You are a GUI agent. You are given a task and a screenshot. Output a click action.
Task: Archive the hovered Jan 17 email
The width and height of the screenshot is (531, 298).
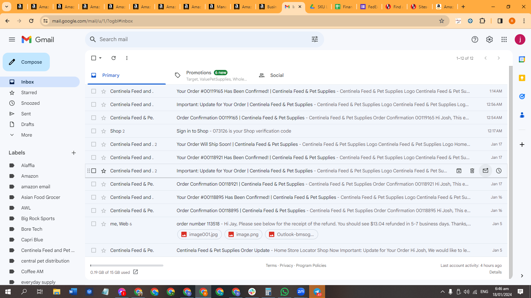459,171
